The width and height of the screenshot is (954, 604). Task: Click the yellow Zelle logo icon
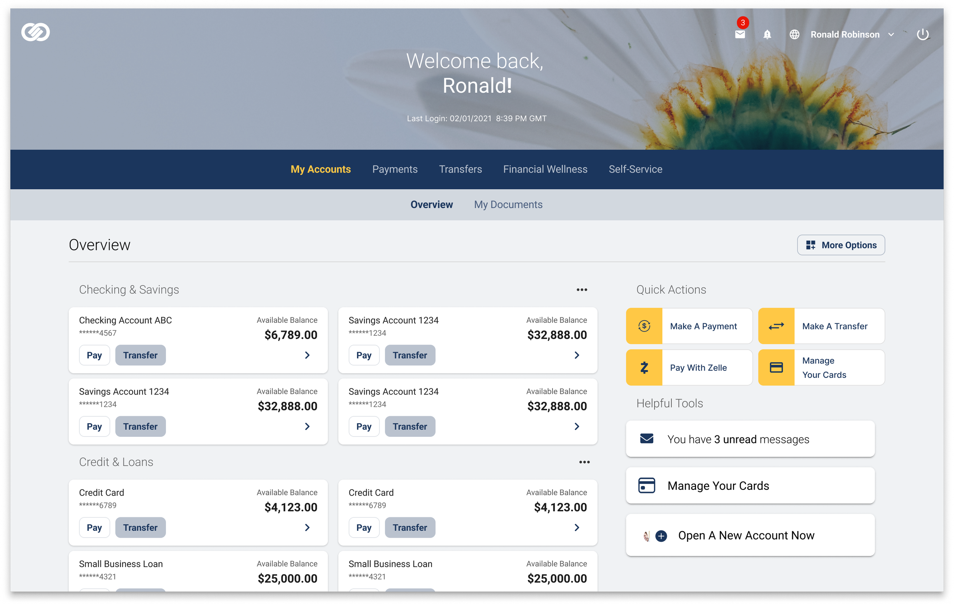[x=644, y=367]
